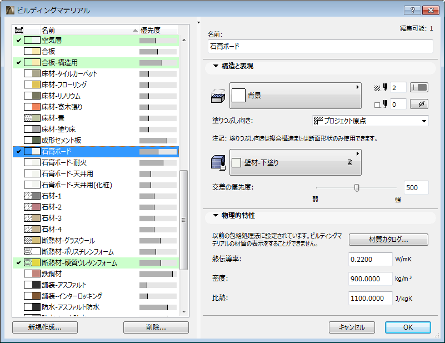Open the 背景 cut fill selector
The width and height of the screenshot is (445, 343).
tap(295, 96)
